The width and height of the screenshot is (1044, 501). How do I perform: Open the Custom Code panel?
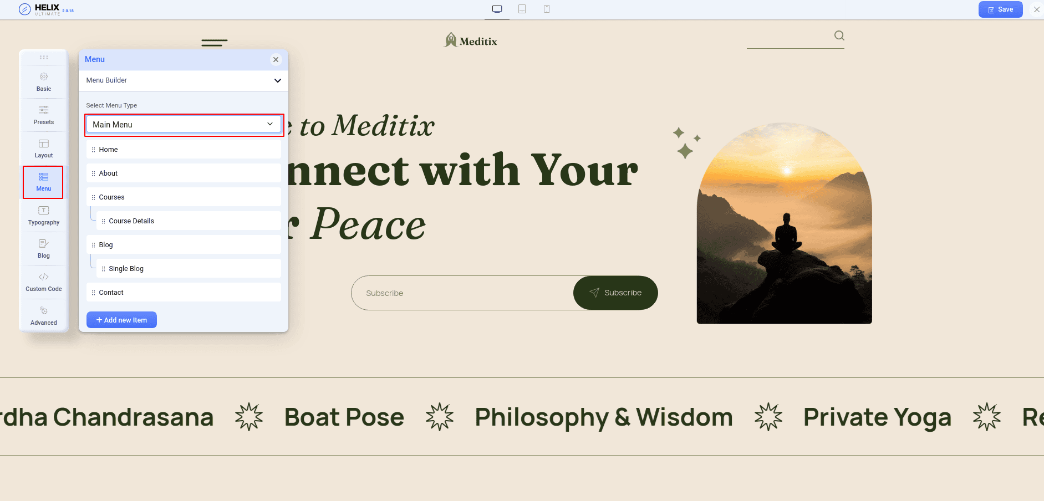(x=43, y=282)
